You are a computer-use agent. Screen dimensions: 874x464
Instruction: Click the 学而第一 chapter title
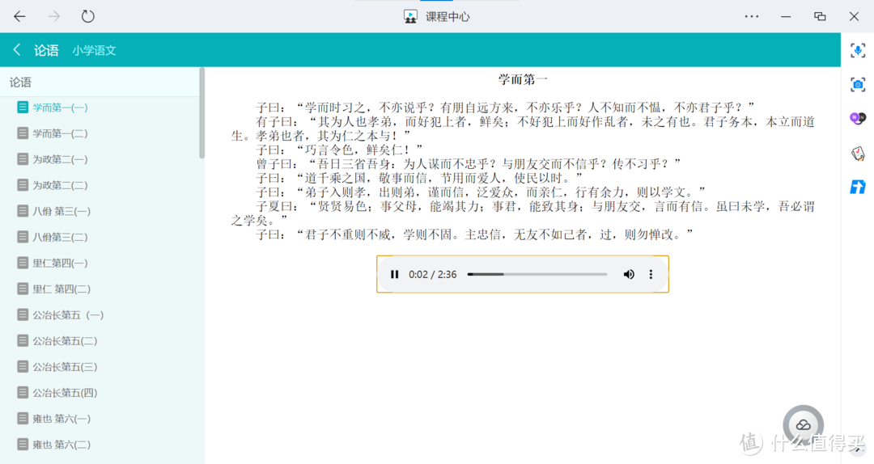(523, 80)
